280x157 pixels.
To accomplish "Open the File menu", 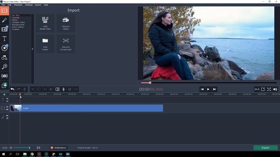I will [x=3, y=5].
